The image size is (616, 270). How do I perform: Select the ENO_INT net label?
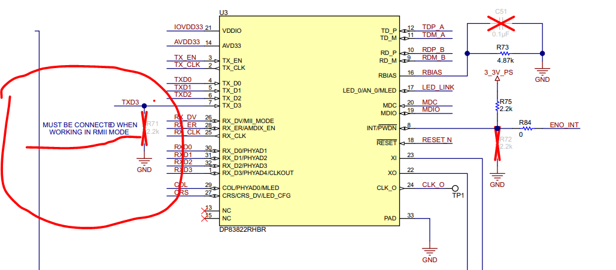tap(564, 125)
